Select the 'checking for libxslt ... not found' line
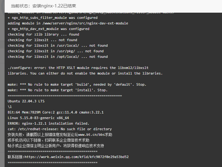Viewport: 222px width, 167px height. (x=42, y=40)
